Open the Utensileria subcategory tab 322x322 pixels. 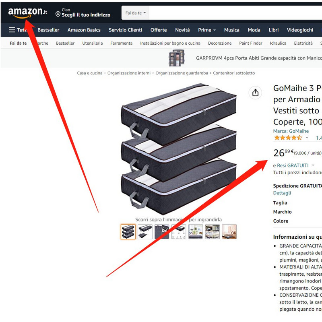pos(93,43)
